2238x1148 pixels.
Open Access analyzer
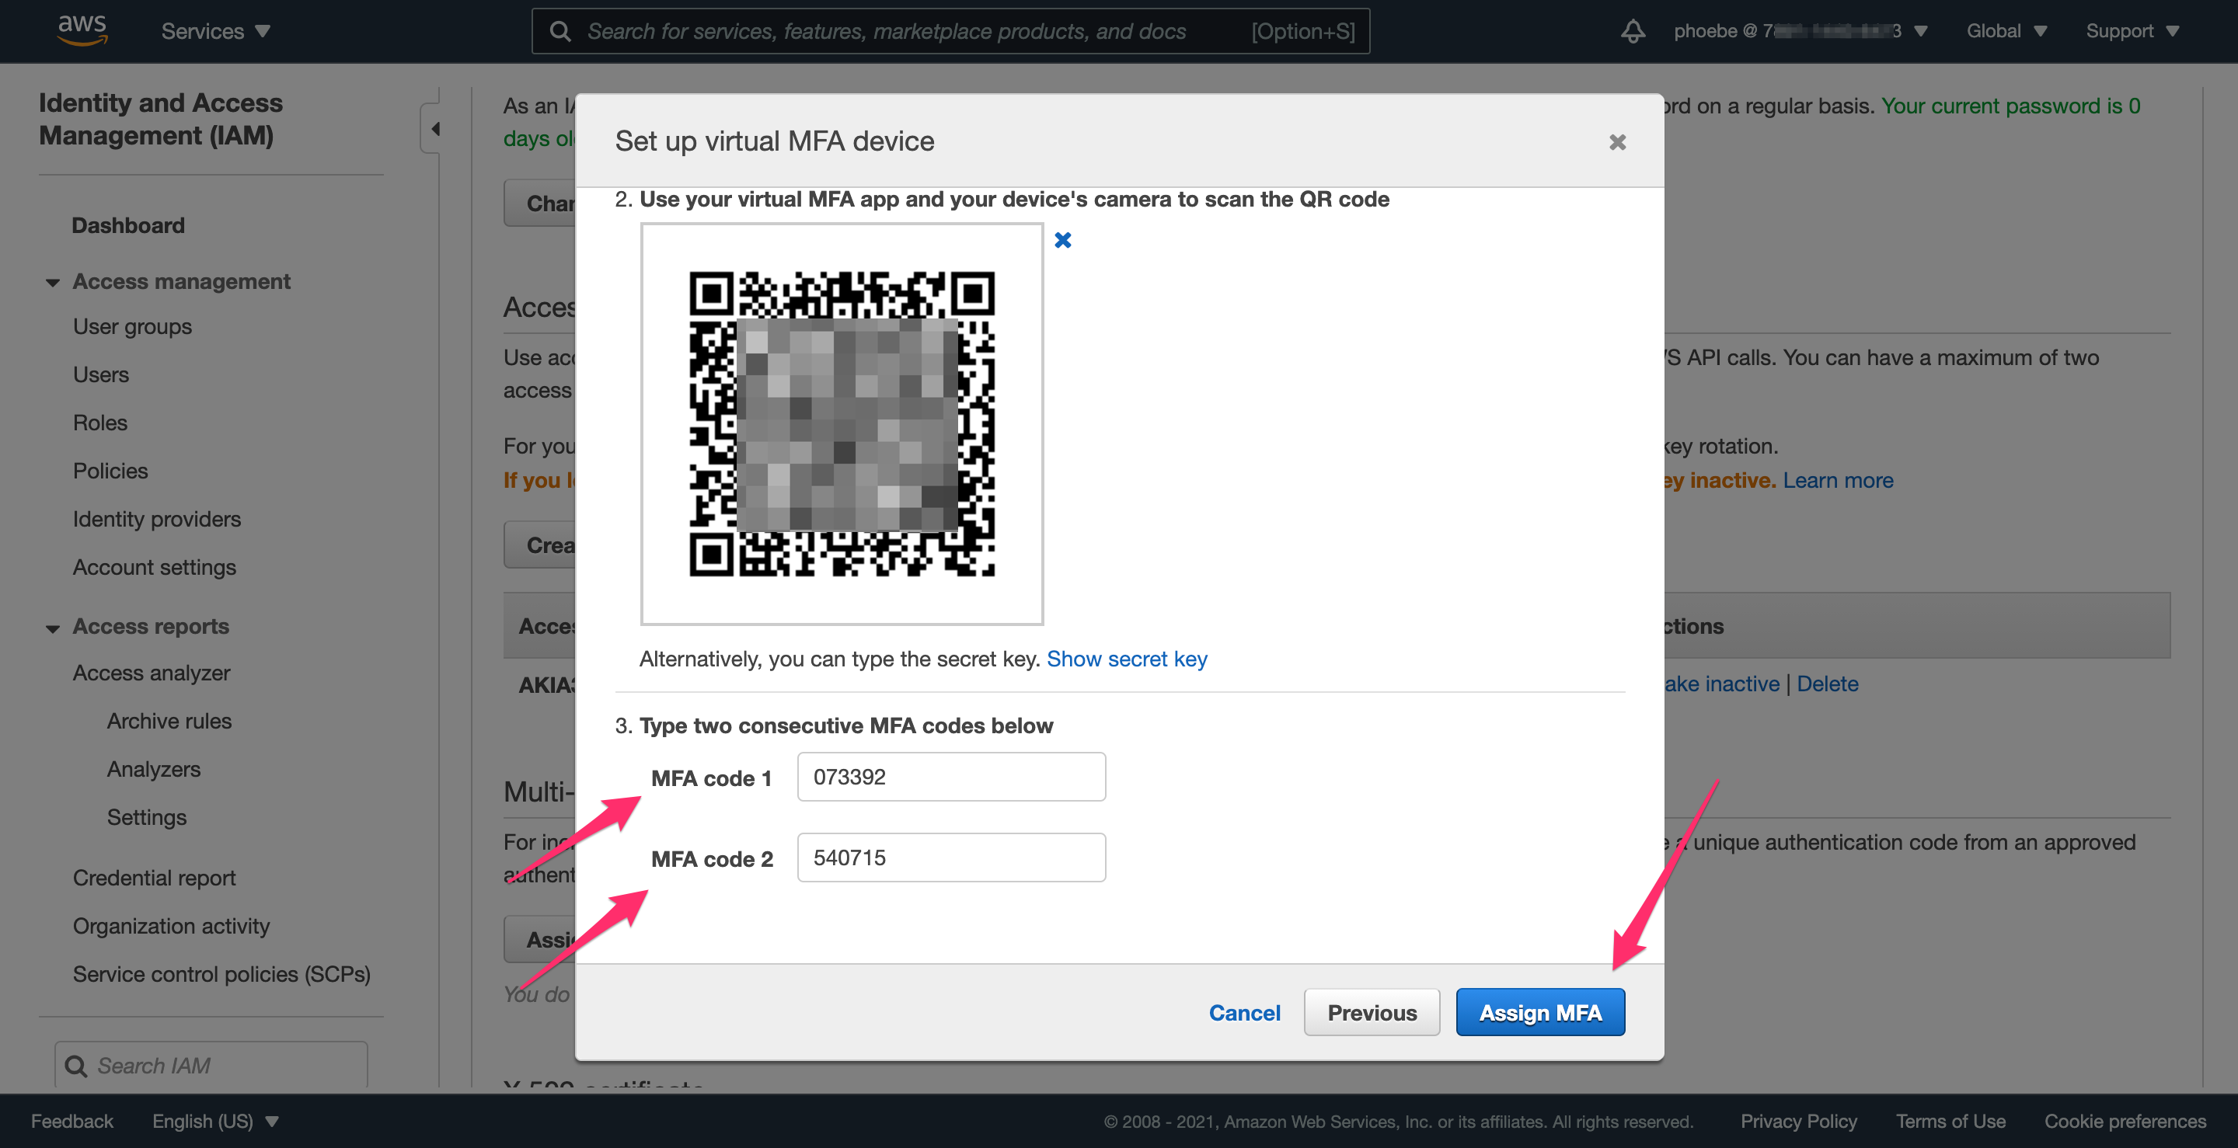click(152, 673)
